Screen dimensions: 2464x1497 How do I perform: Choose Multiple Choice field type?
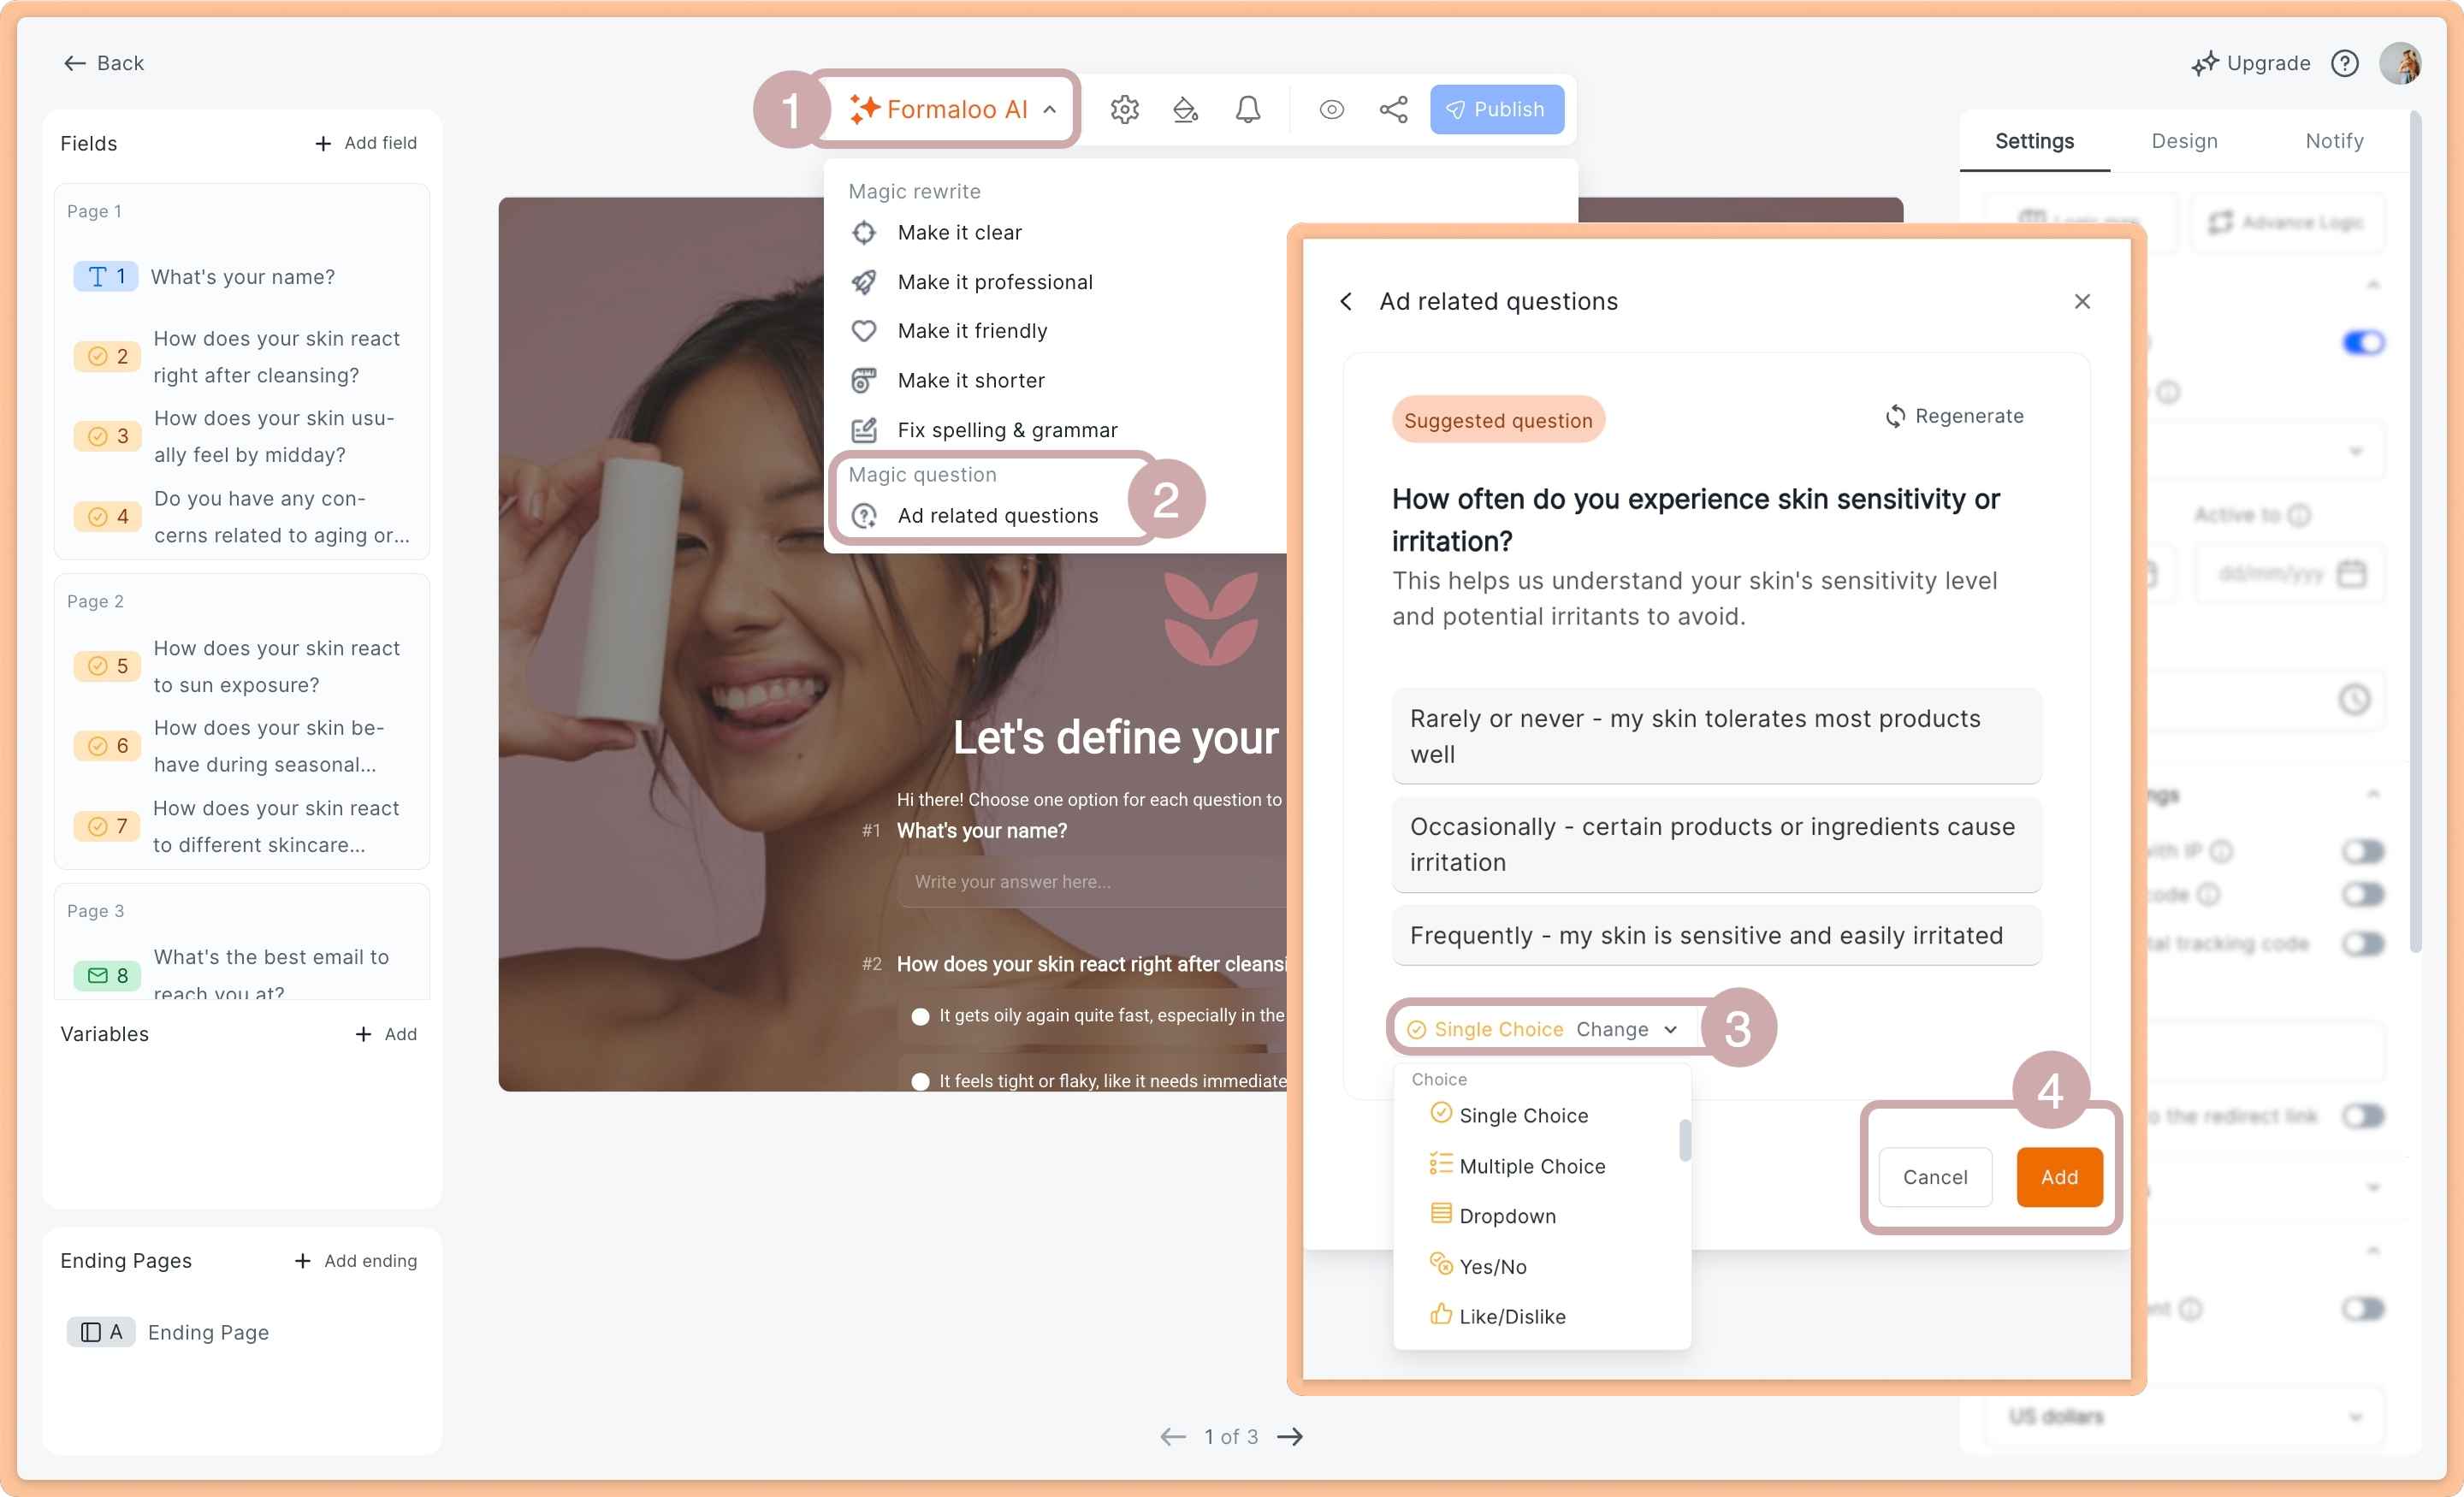pyautogui.click(x=1518, y=1166)
